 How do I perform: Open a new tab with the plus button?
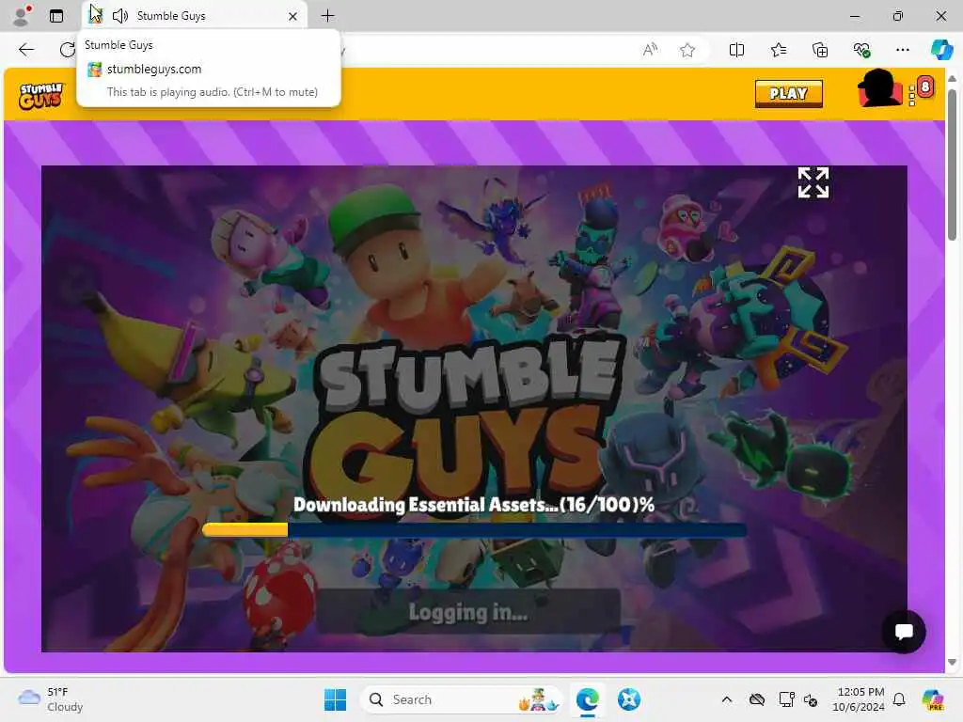(328, 16)
